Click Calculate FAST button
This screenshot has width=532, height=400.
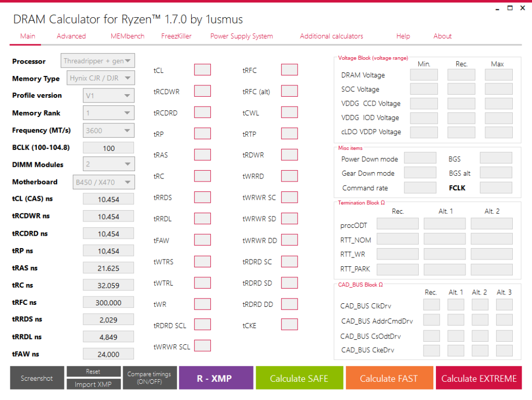tap(390, 378)
